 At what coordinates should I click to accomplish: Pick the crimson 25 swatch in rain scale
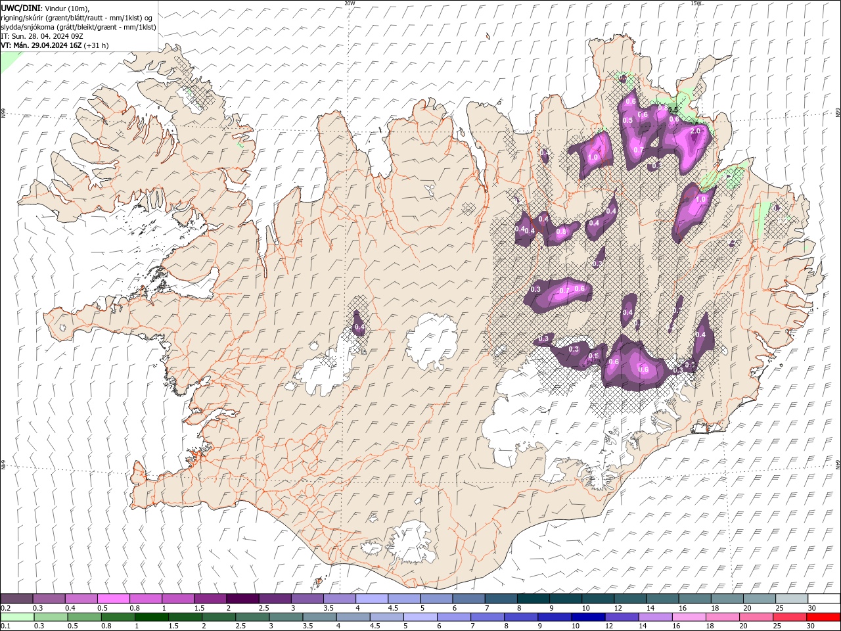[790, 617]
